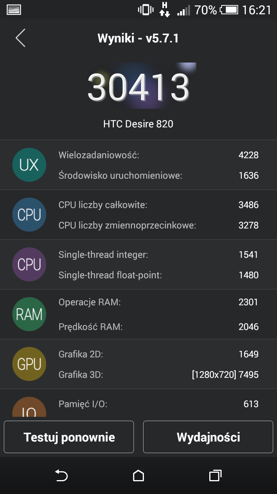Viewport: 277px width, 494px height.
Task: Tap the yellow GPU category icon
Action: click(29, 364)
